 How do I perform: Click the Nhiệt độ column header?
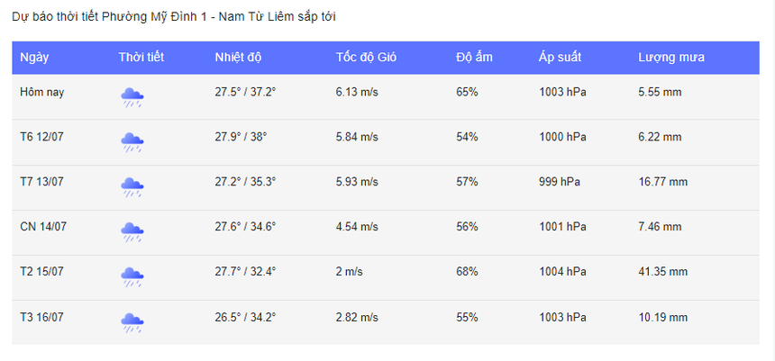238,58
